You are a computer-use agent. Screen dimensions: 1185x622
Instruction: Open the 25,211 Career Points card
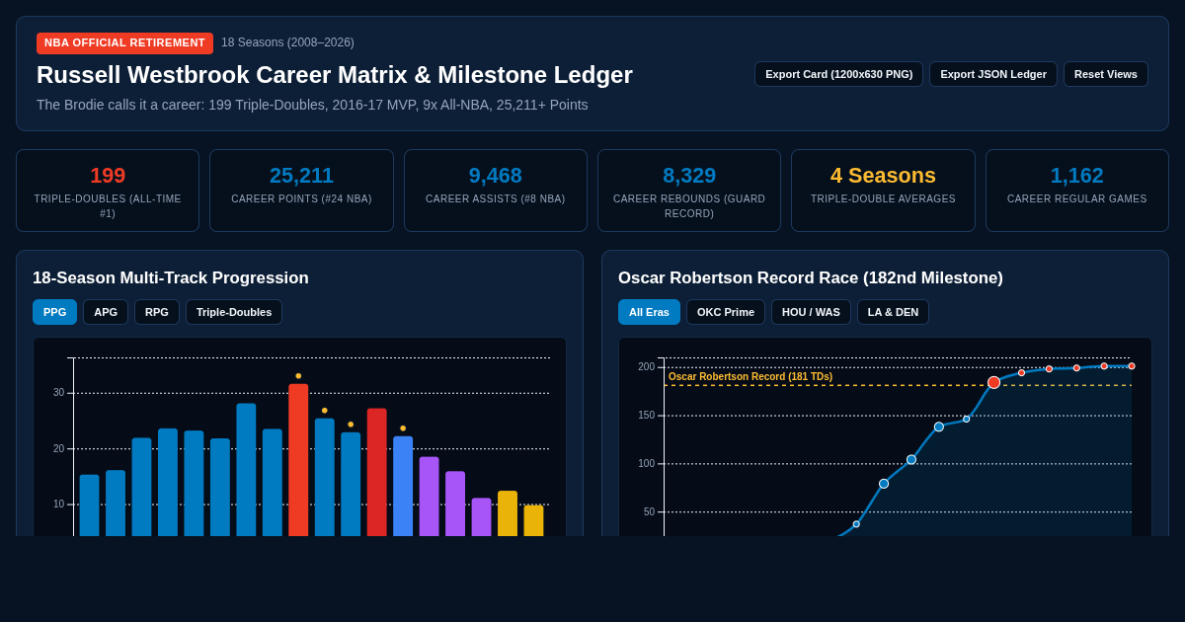[x=301, y=191]
